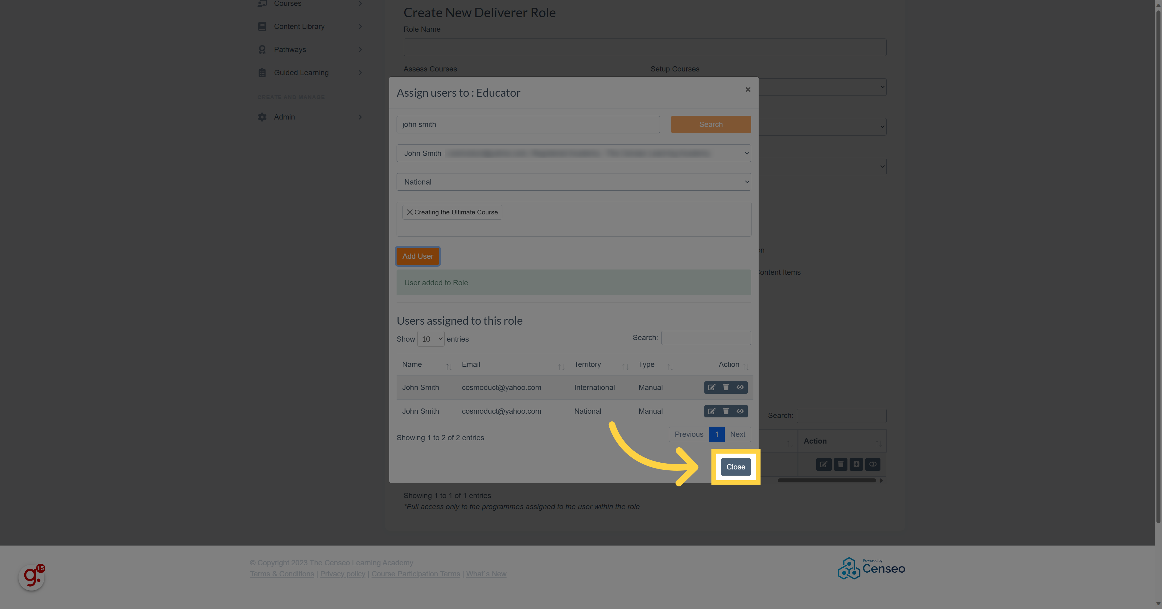
Task: Click Add User to assign the role
Action: point(417,256)
